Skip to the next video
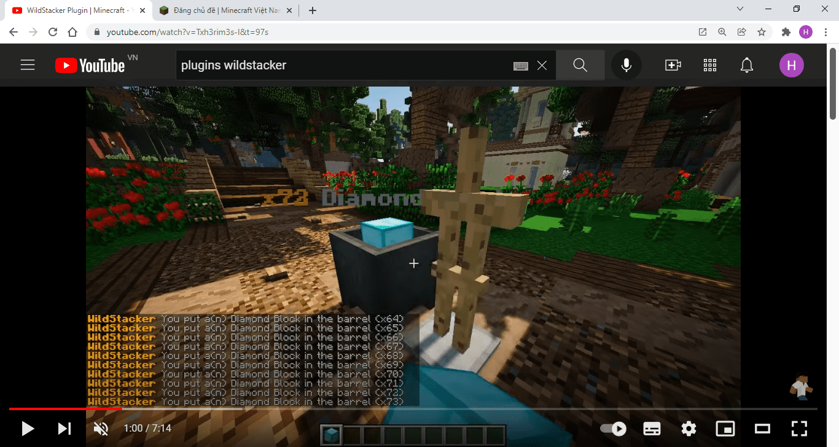This screenshot has width=839, height=447. click(x=64, y=428)
